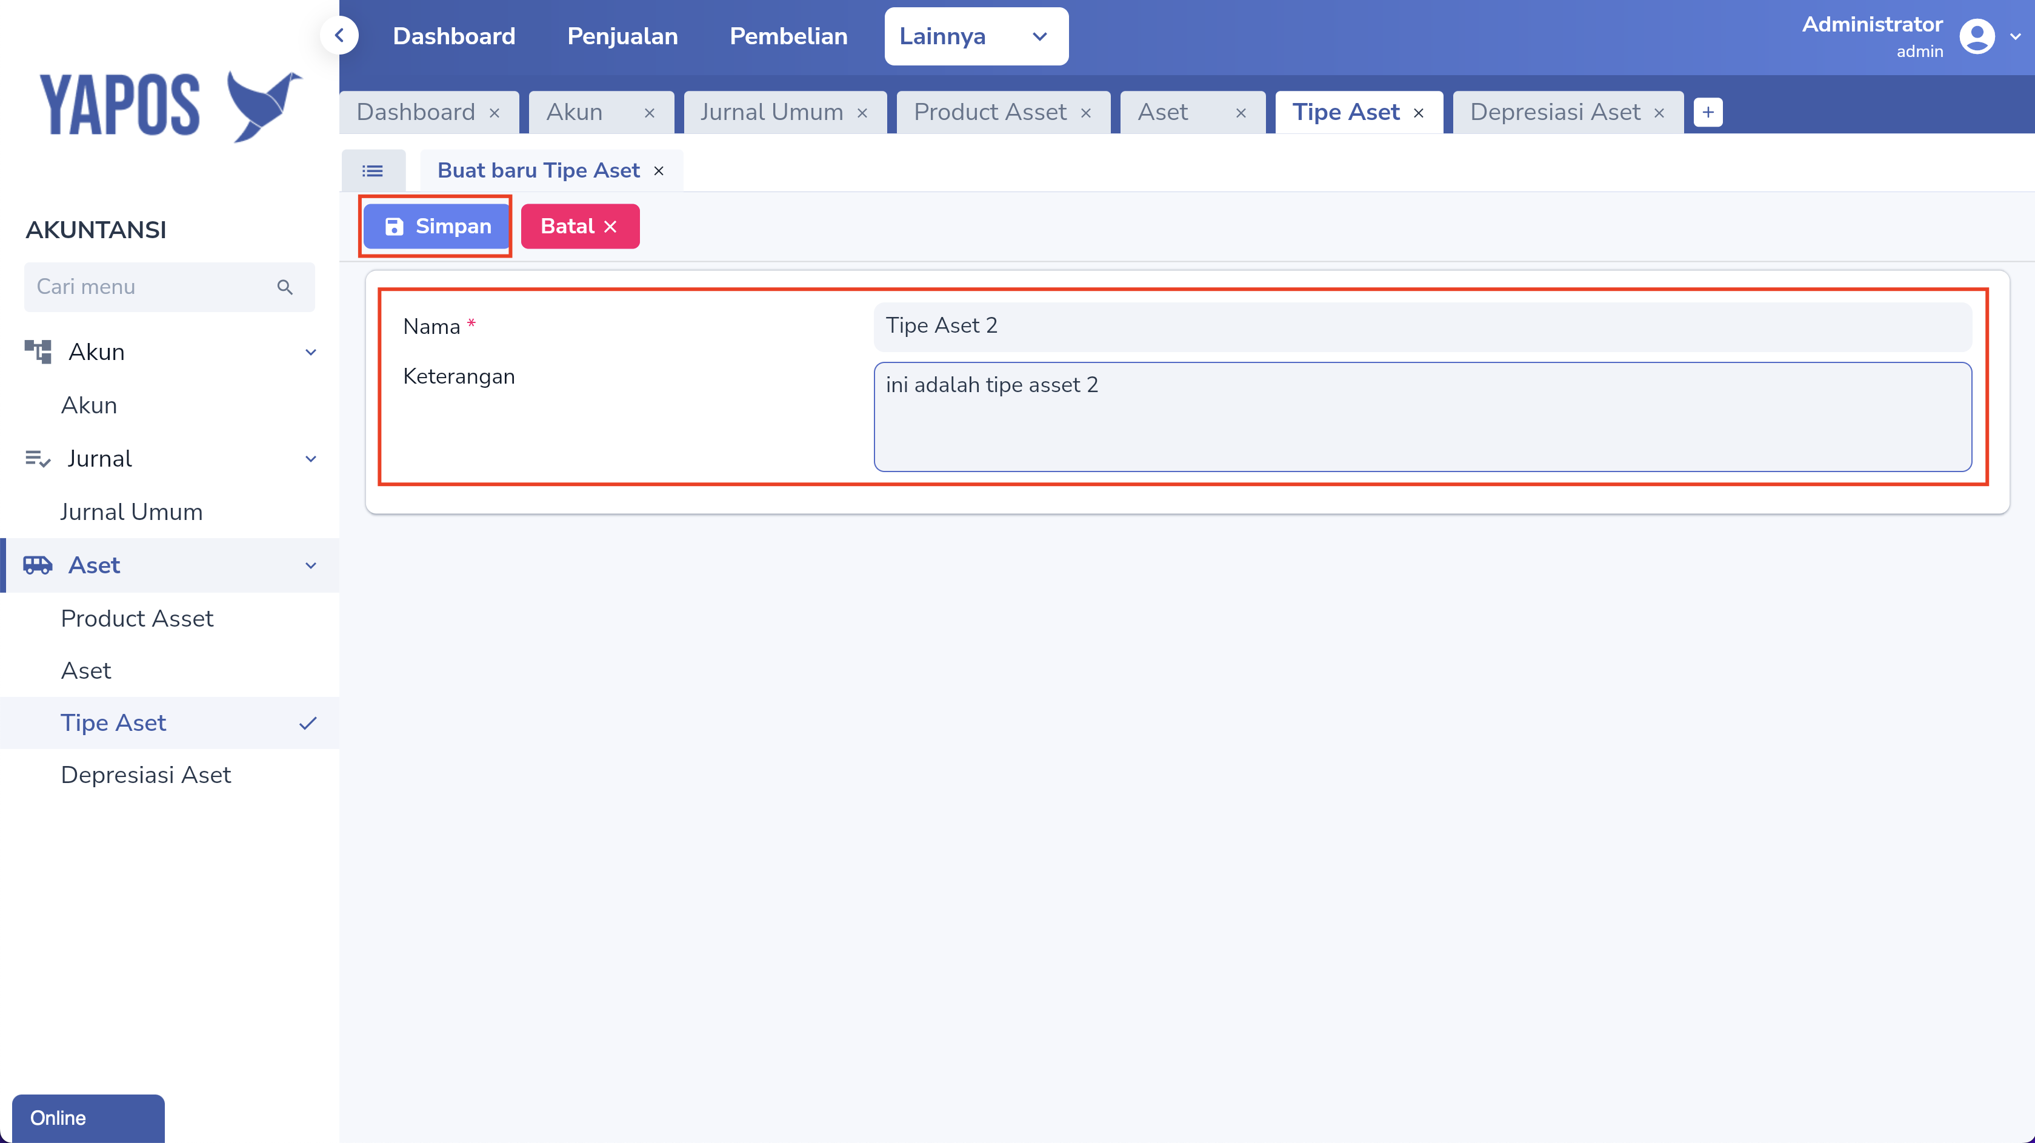Go to Dashboard in top navigation
2035x1143 pixels.
(x=455, y=36)
